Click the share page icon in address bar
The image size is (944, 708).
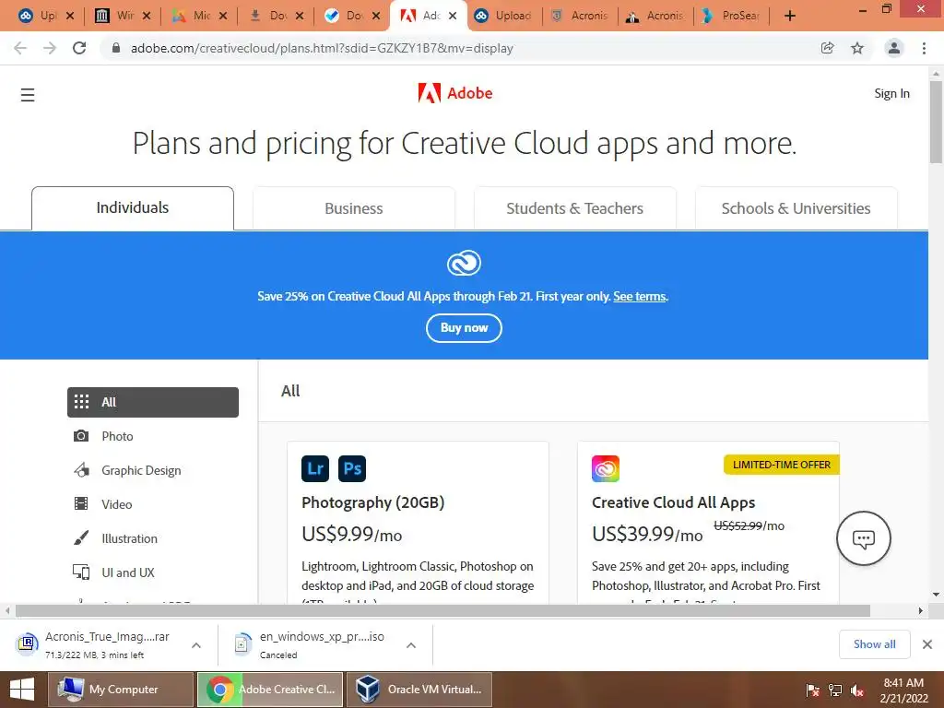point(828,48)
